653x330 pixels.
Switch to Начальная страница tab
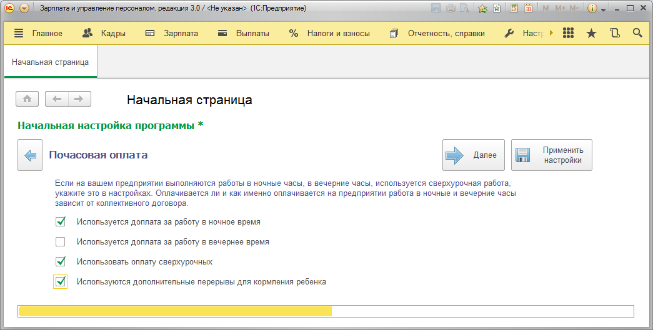pyautogui.click(x=50, y=62)
